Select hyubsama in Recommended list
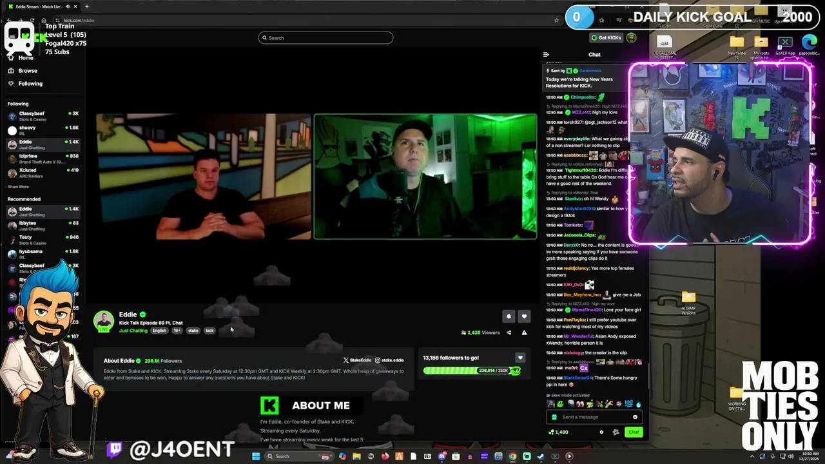 coord(43,254)
